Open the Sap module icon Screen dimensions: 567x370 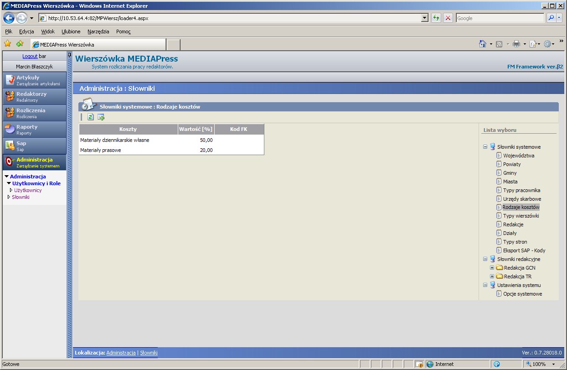[10, 146]
